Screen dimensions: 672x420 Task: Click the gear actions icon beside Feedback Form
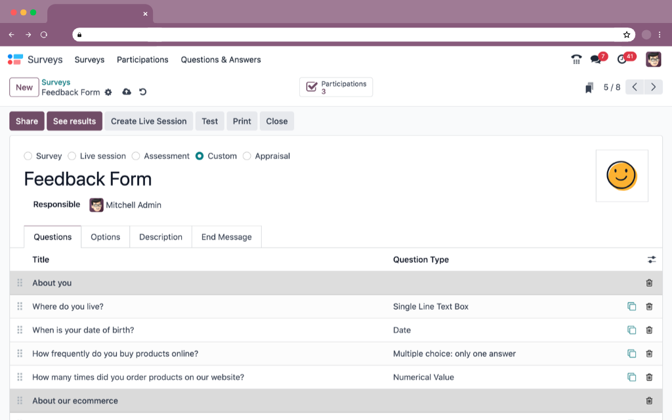point(108,93)
